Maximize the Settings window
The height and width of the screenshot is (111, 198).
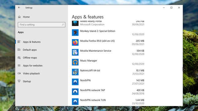(171, 8)
